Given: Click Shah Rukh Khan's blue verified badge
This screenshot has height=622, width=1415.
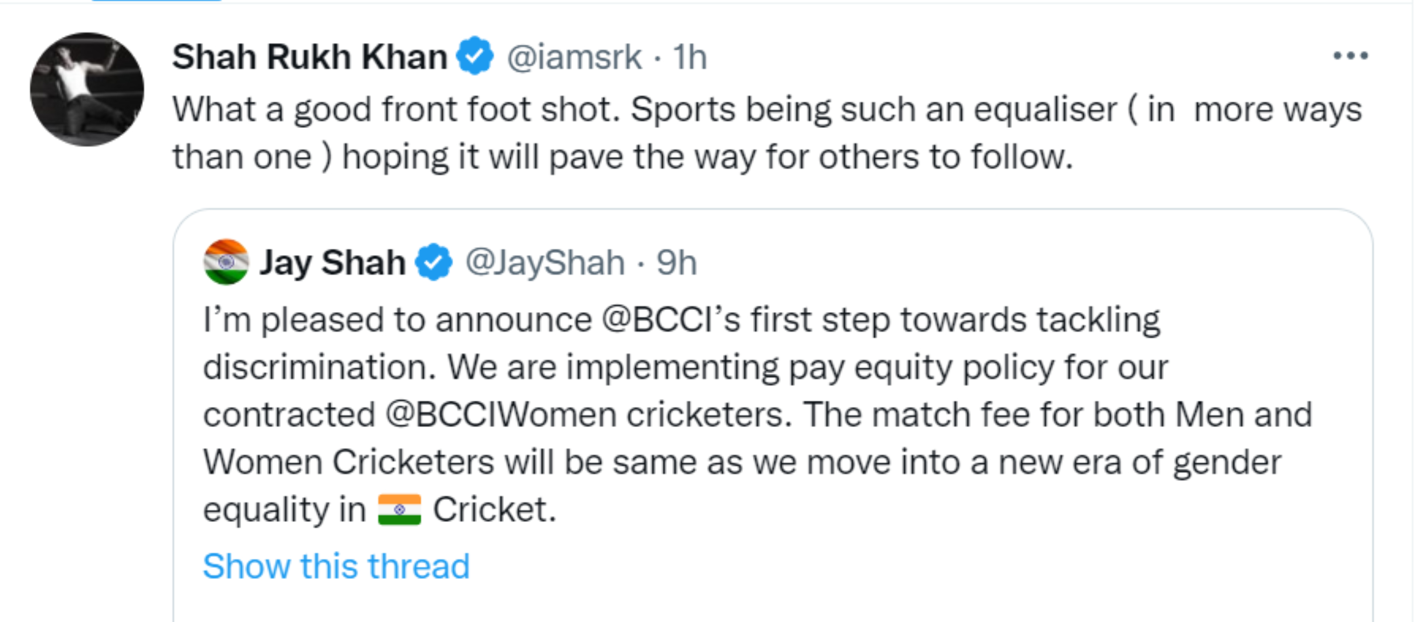Looking at the screenshot, I should 475,56.
